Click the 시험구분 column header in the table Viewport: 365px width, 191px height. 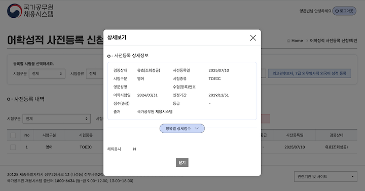(49, 135)
